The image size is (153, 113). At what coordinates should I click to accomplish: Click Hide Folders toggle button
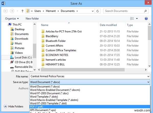[14, 106]
